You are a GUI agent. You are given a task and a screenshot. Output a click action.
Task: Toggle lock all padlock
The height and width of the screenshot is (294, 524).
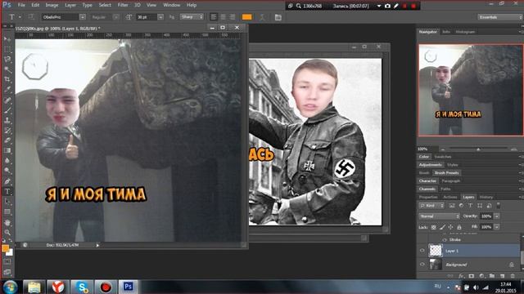click(459, 227)
